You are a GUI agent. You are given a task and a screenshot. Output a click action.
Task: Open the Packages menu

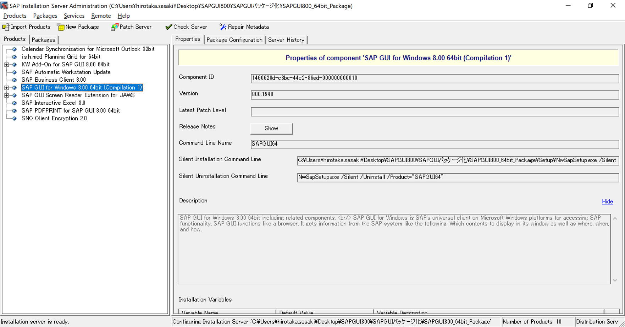pyautogui.click(x=45, y=16)
